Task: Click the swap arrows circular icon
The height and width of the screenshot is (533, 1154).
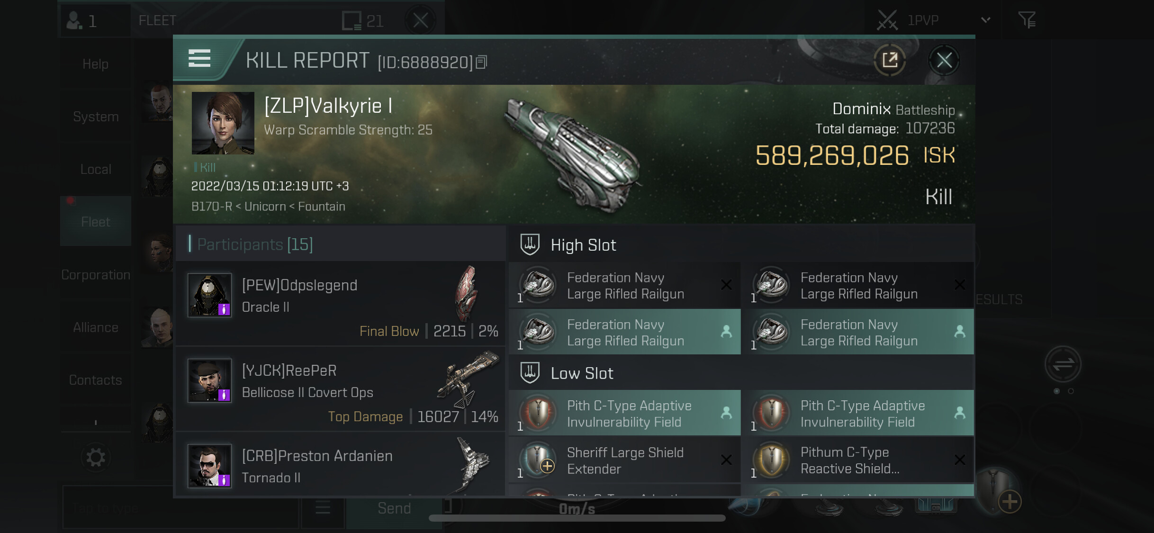Action: coord(1063,364)
